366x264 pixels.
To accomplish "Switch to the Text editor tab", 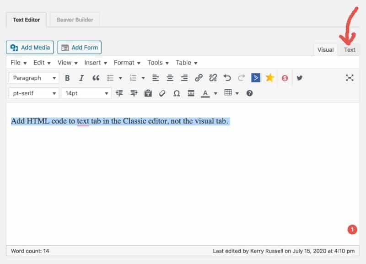I will tap(350, 50).
